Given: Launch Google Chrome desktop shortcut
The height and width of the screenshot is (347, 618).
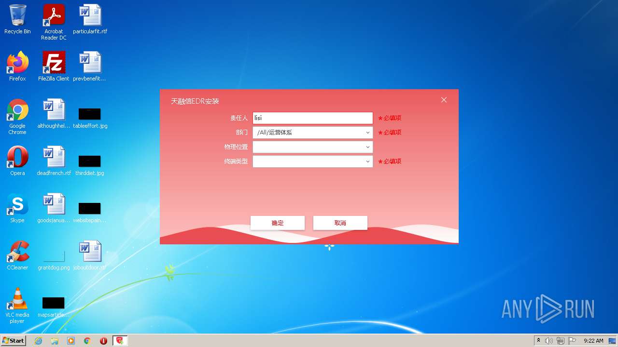Looking at the screenshot, I should (17, 117).
